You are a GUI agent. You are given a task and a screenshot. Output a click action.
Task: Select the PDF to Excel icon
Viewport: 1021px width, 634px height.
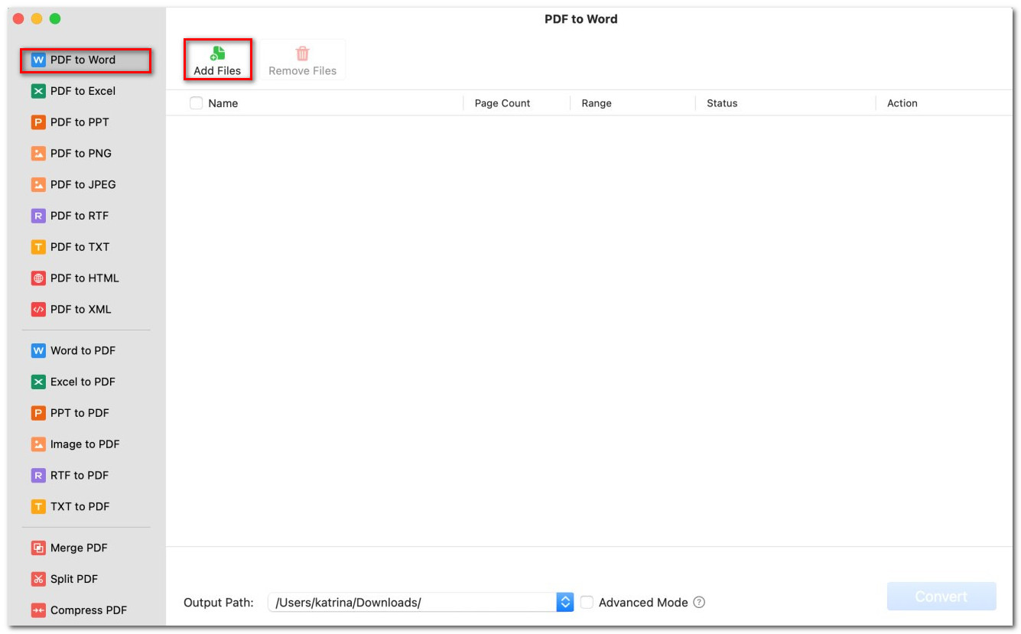click(38, 91)
